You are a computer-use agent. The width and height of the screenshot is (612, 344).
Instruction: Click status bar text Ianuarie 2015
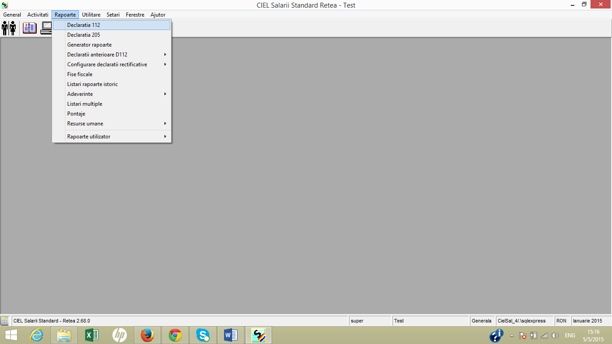pos(587,321)
